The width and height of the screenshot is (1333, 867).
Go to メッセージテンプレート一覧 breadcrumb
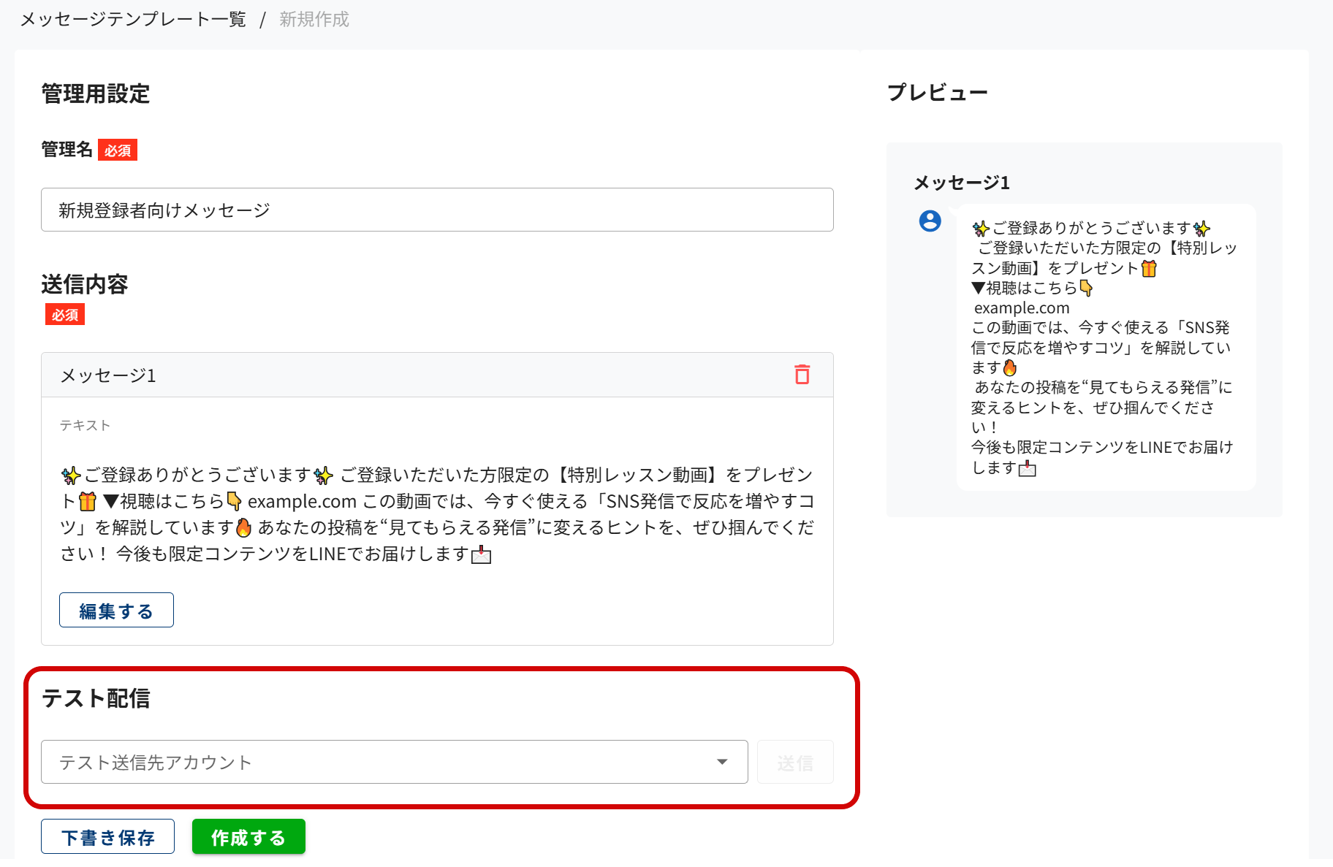[x=133, y=20]
